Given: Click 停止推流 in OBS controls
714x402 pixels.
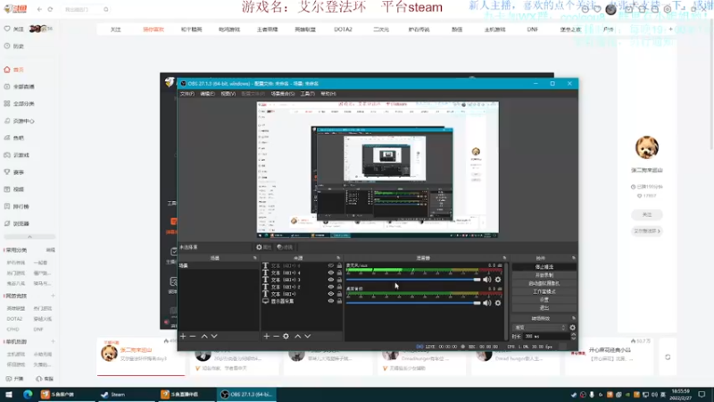Looking at the screenshot, I should [x=544, y=266].
